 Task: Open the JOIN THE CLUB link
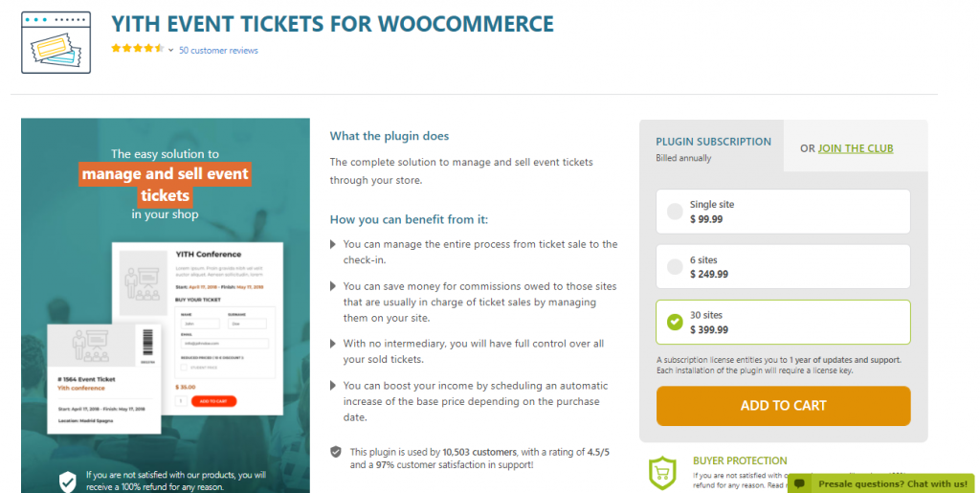[856, 148]
